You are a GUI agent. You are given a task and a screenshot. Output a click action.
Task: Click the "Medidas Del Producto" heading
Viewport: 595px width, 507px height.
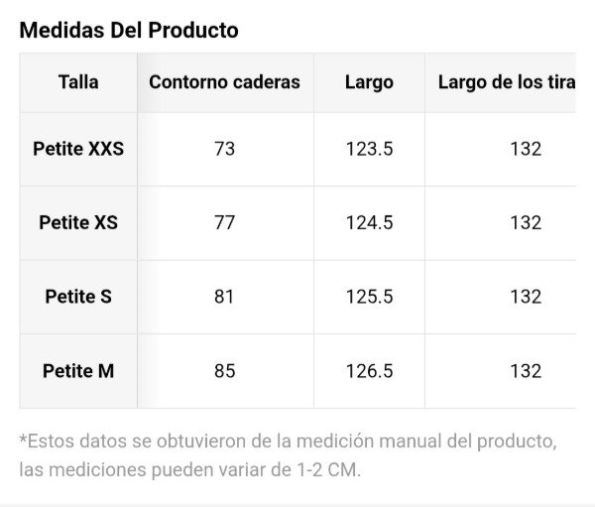pos(129,30)
